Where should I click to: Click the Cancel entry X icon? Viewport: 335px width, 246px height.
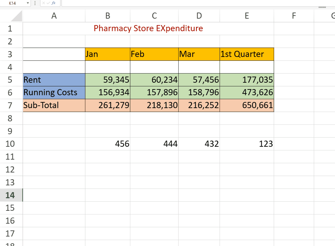click(43, 3)
